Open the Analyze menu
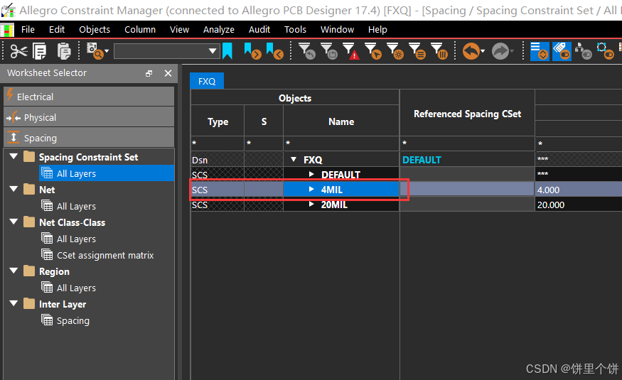This screenshot has height=380, width=622. tap(218, 30)
